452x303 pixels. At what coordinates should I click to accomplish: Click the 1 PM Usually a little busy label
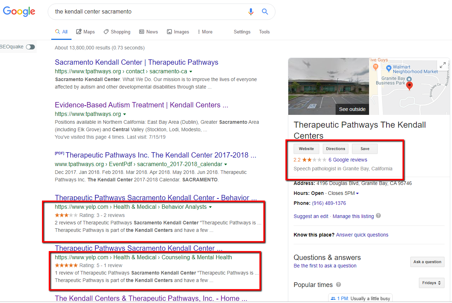(x=360, y=298)
